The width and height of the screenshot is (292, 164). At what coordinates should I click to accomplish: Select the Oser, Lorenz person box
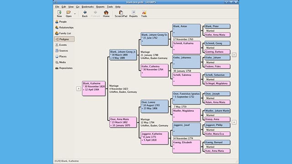pos(155,106)
